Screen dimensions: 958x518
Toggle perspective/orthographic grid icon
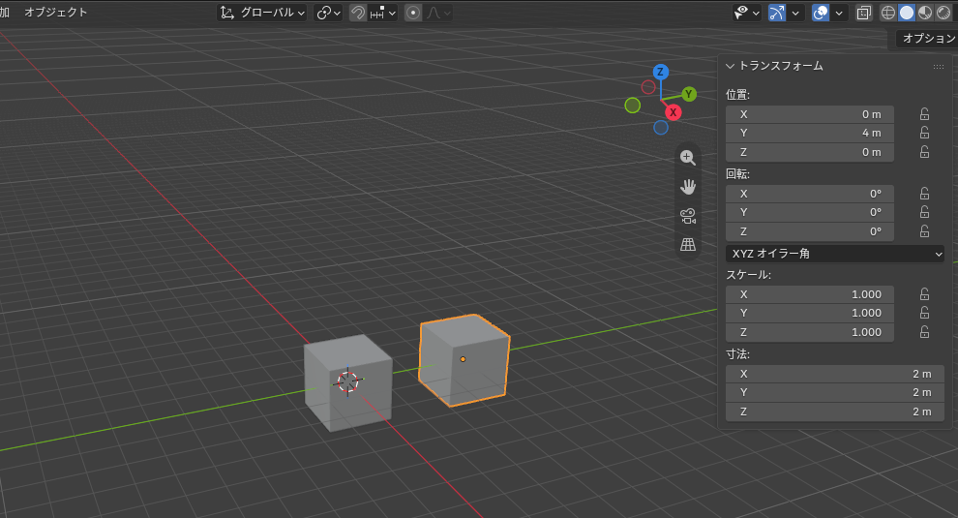[688, 245]
